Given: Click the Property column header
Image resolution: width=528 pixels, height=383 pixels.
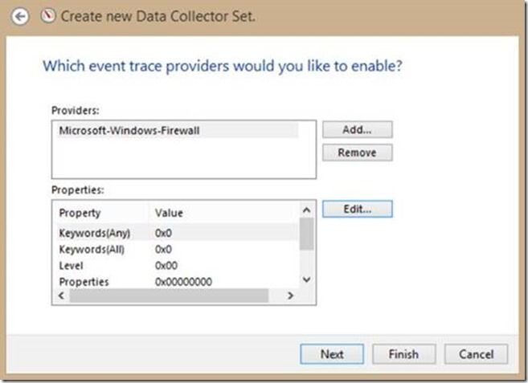Looking at the screenshot, I should [102, 213].
